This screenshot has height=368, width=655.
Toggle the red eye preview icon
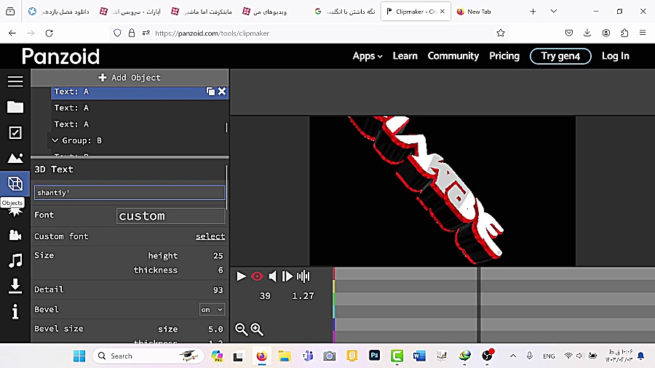tap(257, 276)
